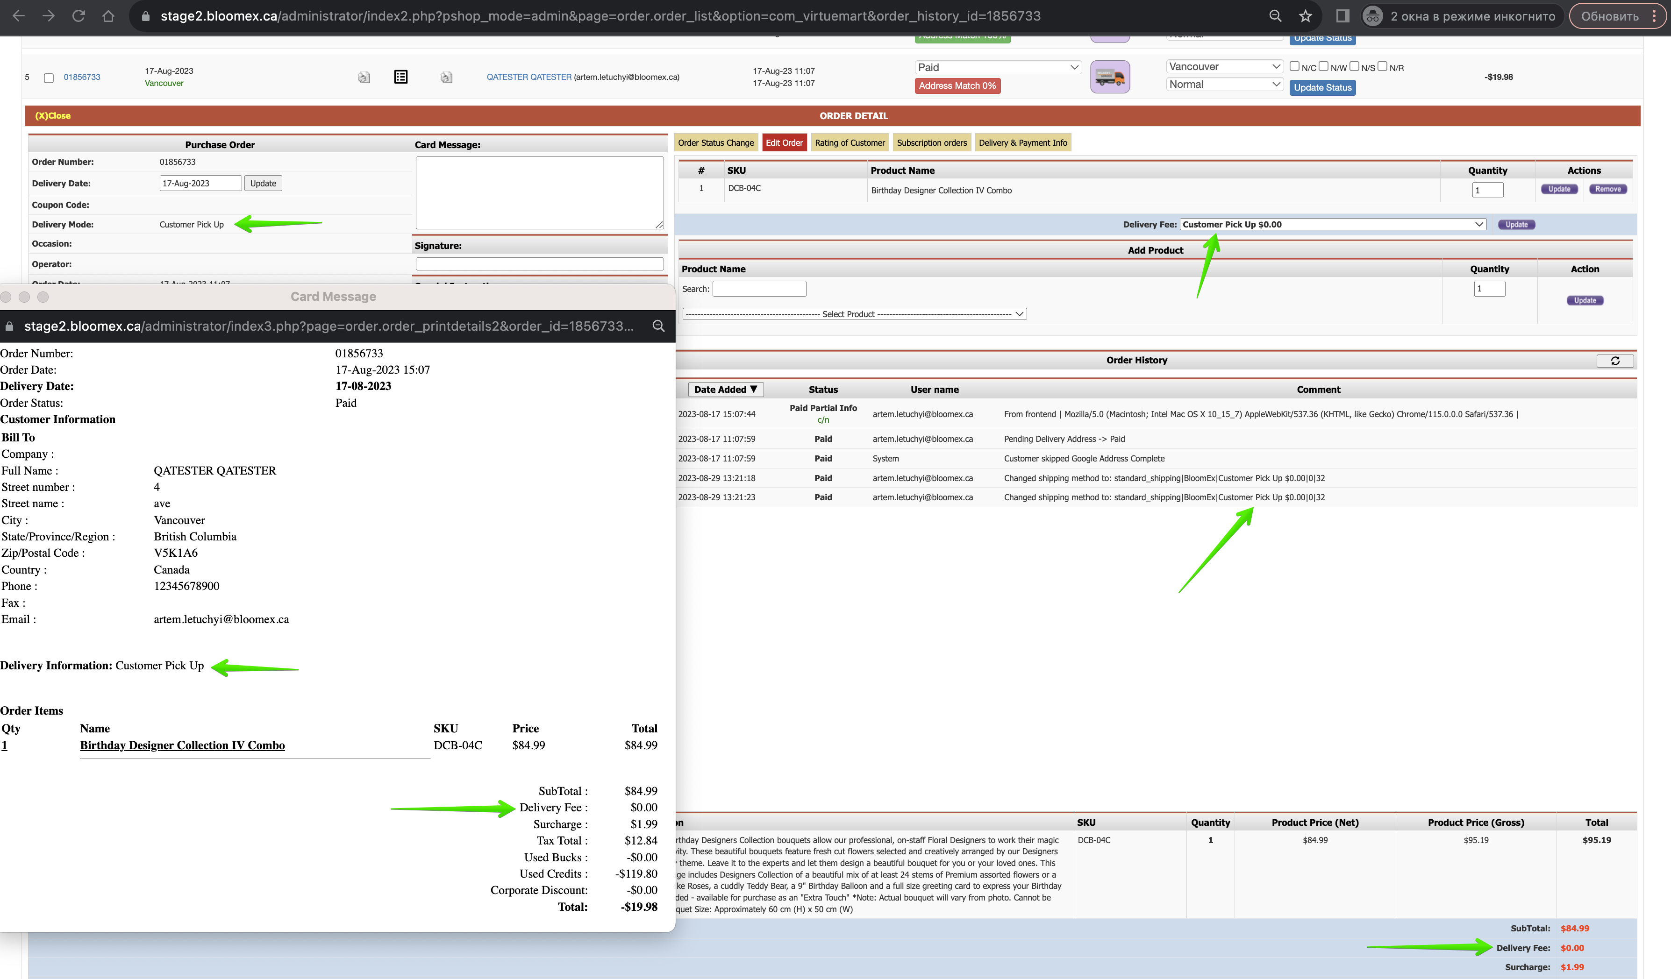Check the N/C checkbox
This screenshot has width=1671, height=979.
pos(1294,66)
